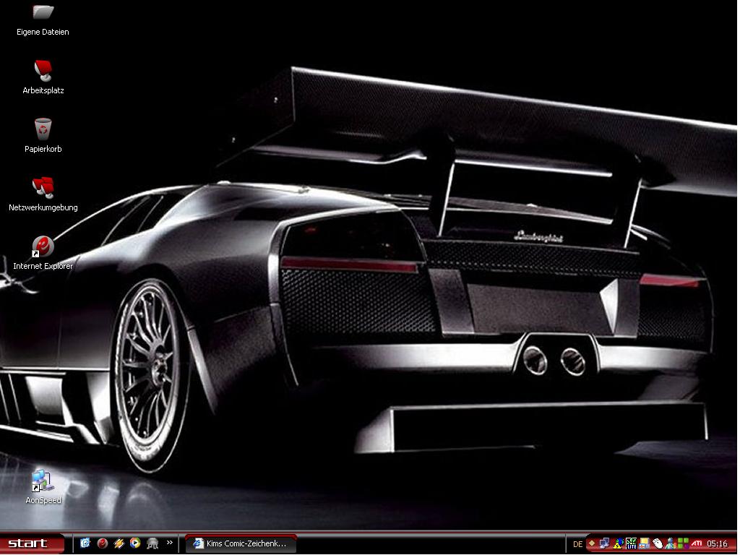The width and height of the screenshot is (740, 555).
Task: Click the LITE tray icon
Action: 632,543
